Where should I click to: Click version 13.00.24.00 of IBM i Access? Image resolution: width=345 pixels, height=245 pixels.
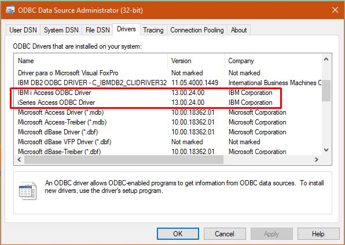[188, 93]
